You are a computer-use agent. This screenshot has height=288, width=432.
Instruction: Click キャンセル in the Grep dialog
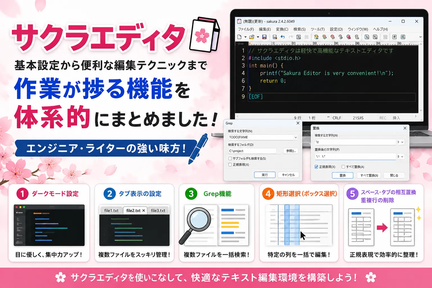point(288,175)
